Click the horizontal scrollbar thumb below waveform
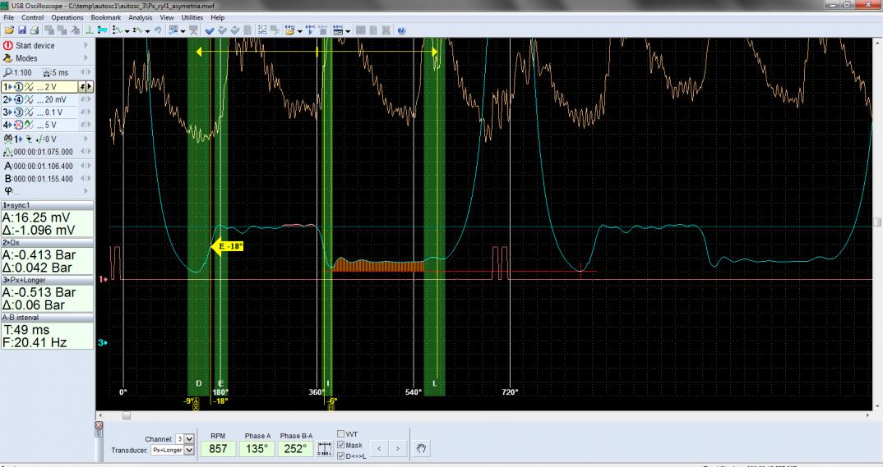 [126, 415]
